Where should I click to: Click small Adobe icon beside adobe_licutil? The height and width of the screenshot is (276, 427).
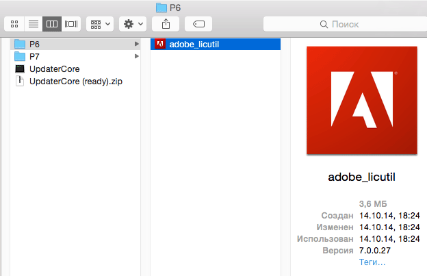coord(160,44)
